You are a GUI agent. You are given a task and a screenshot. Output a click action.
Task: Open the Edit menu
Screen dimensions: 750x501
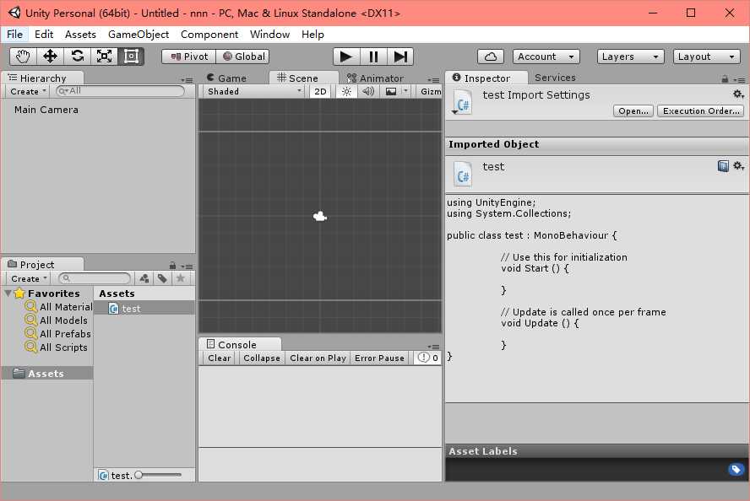tap(44, 35)
